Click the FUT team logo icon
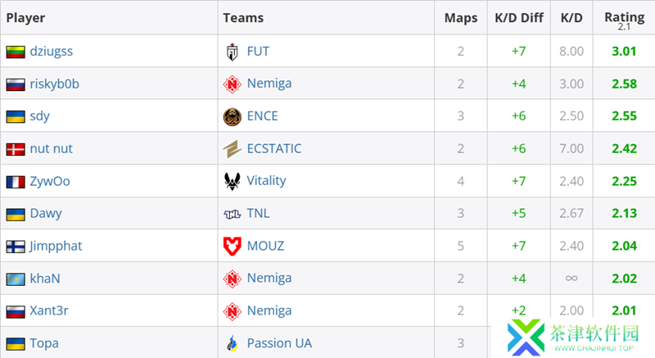 click(x=232, y=52)
